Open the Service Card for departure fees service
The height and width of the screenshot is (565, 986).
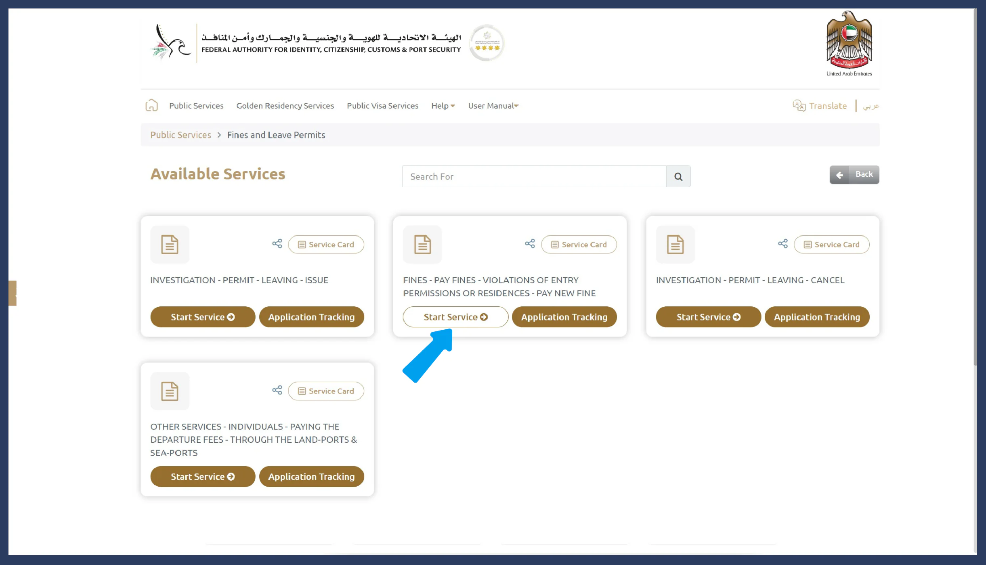326,391
